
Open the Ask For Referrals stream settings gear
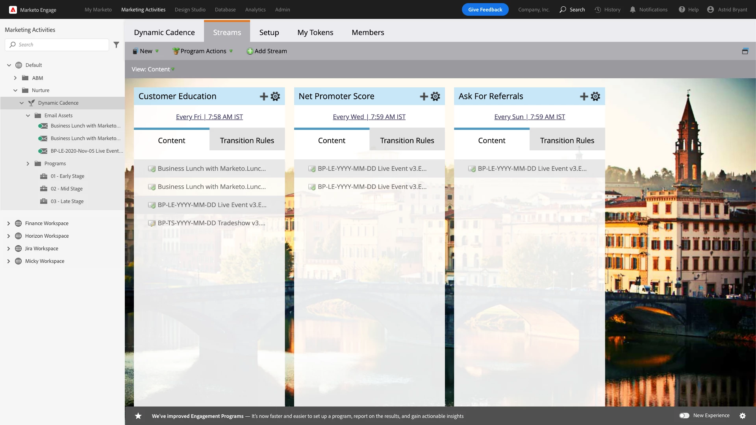595,96
